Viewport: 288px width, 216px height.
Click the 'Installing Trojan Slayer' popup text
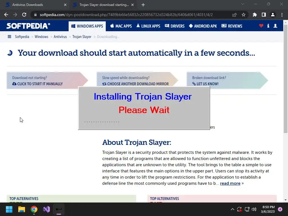click(143, 97)
